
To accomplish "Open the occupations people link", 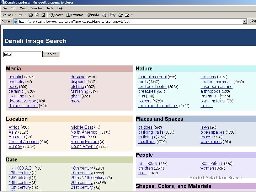I will [212, 163].
